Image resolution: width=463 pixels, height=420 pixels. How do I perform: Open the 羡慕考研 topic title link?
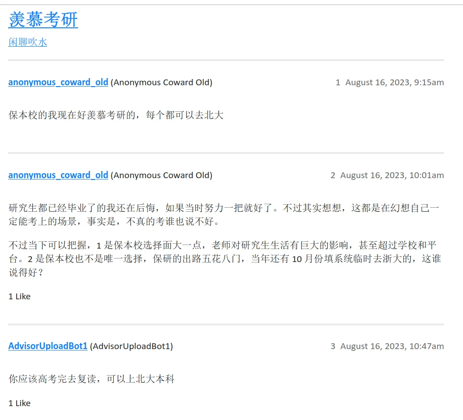click(43, 20)
